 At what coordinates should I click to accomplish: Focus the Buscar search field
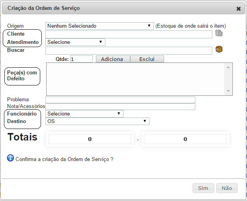(x=129, y=51)
